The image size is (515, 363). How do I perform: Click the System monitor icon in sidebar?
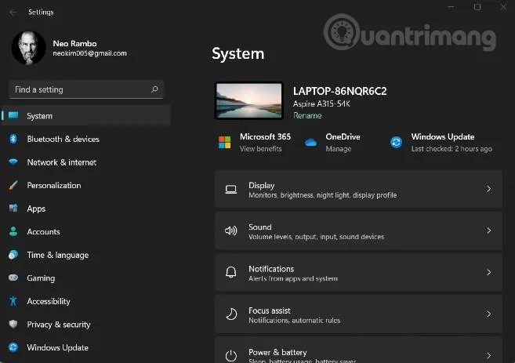[x=13, y=115]
